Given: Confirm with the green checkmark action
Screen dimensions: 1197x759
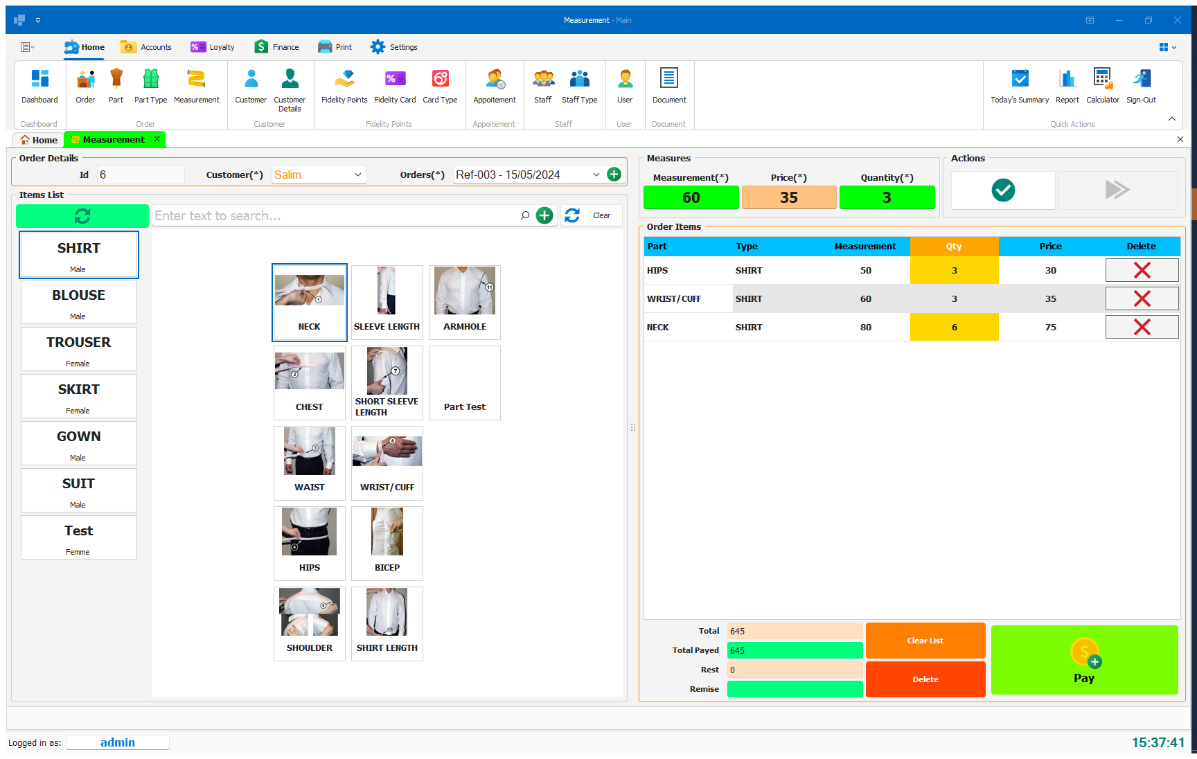Looking at the screenshot, I should point(1003,190).
